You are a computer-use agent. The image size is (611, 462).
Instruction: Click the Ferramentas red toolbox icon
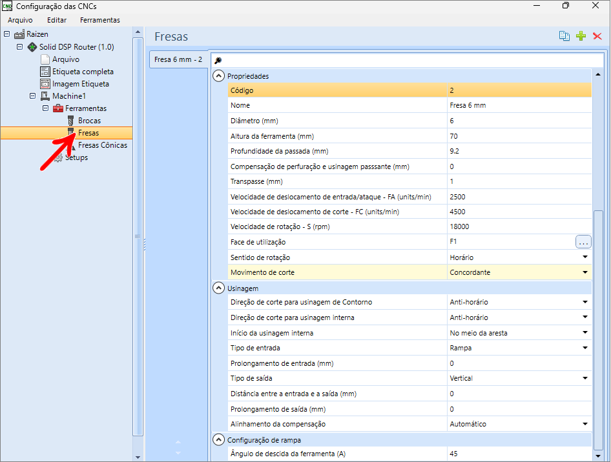pos(58,108)
